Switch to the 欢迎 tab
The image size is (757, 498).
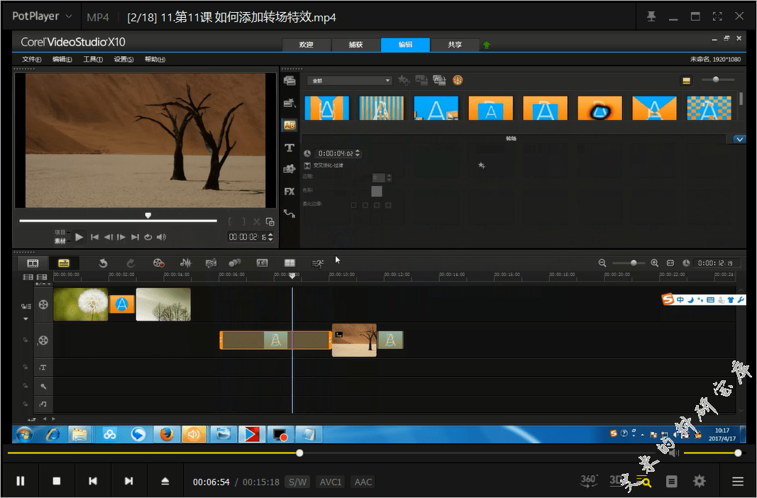306,45
